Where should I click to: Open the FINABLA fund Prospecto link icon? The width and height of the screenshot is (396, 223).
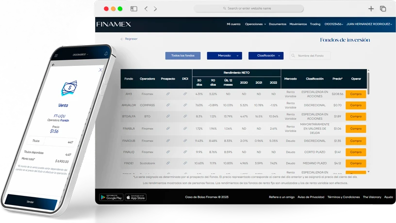[168, 128]
